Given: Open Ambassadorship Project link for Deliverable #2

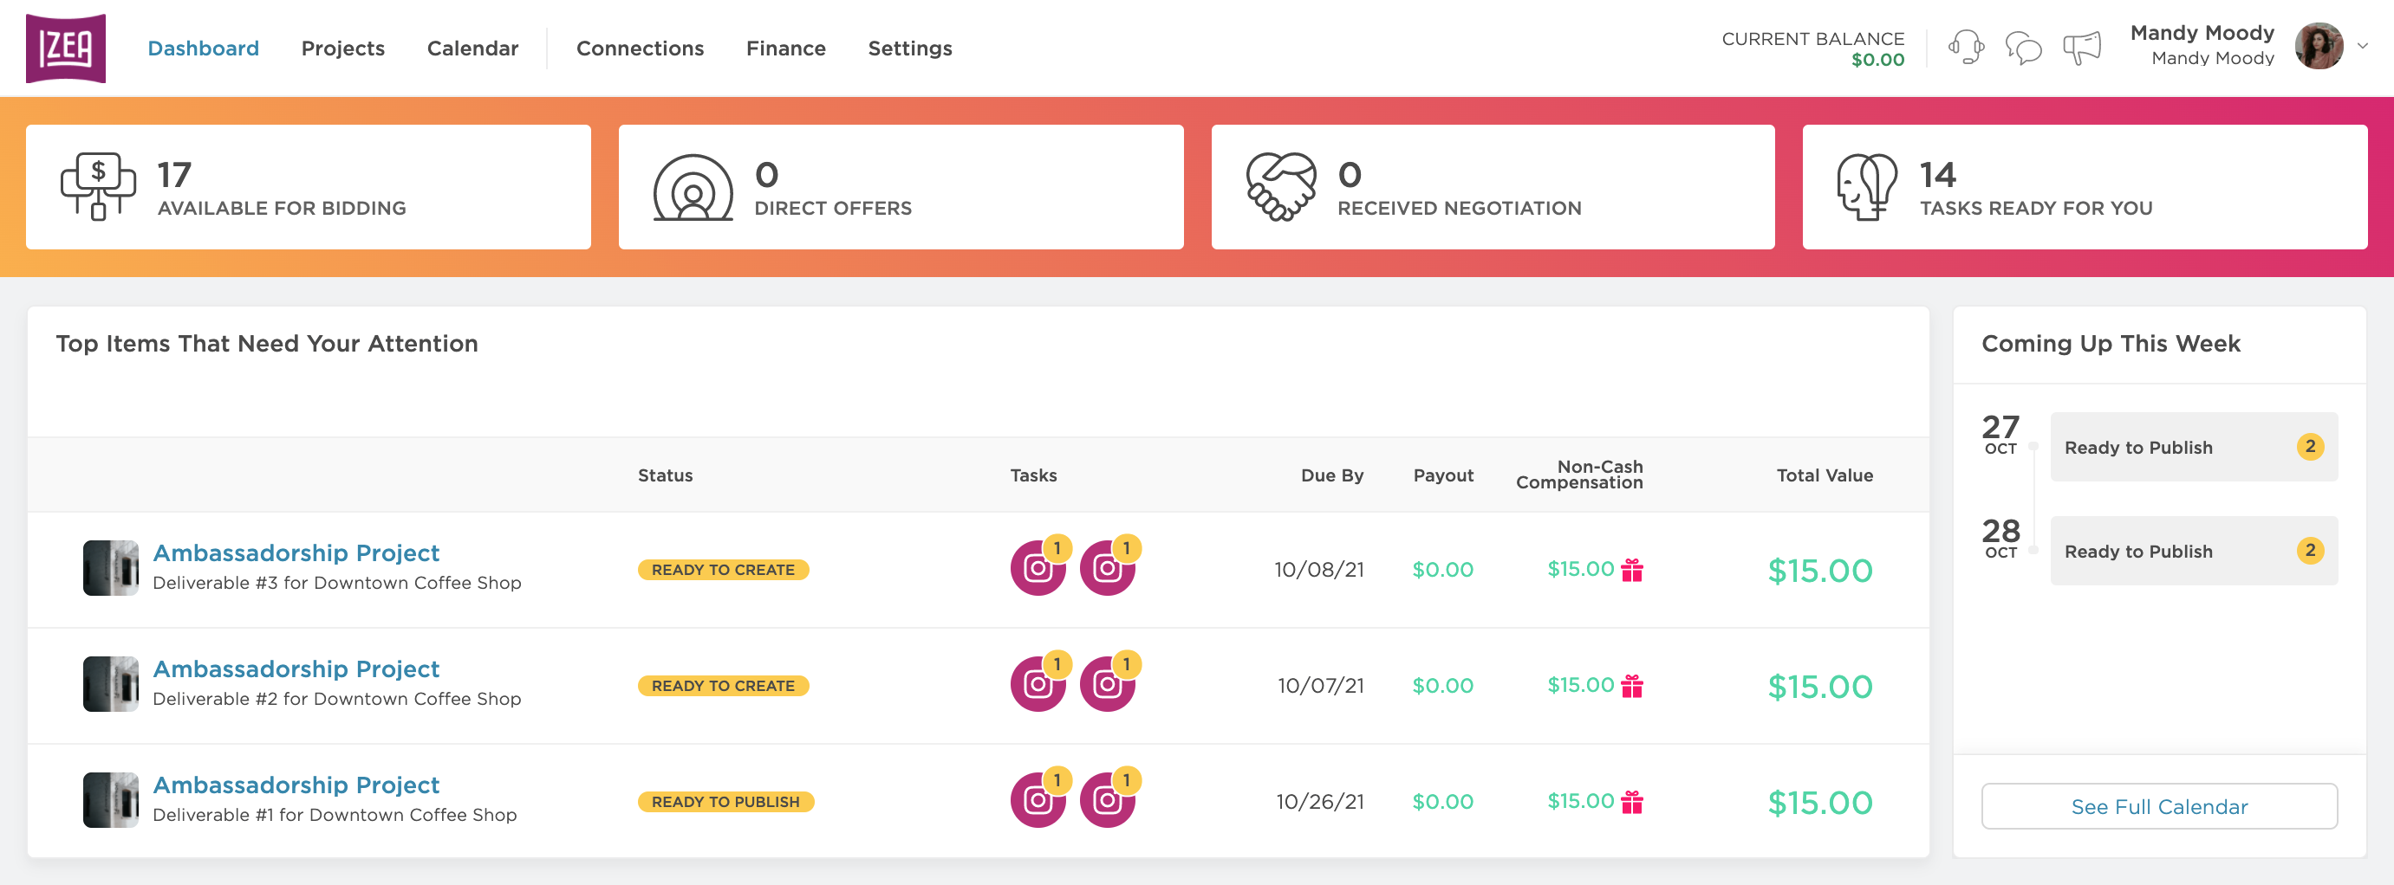Looking at the screenshot, I should point(296,669).
